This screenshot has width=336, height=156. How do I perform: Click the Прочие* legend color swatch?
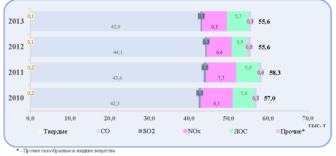[x=277, y=131]
